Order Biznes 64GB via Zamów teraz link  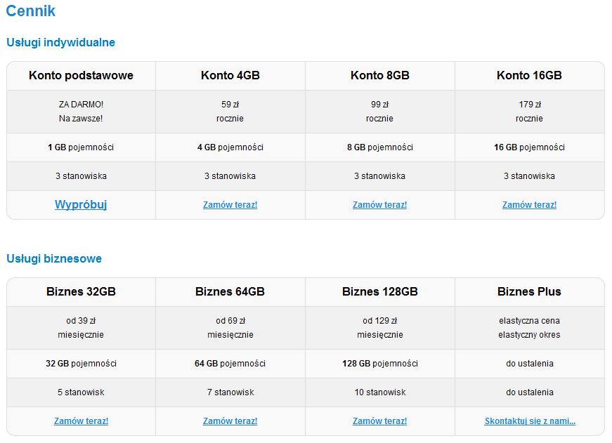pos(230,421)
